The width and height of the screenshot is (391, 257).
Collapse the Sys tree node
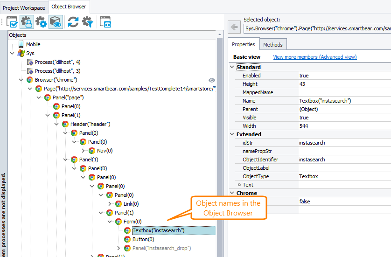pos(13,53)
